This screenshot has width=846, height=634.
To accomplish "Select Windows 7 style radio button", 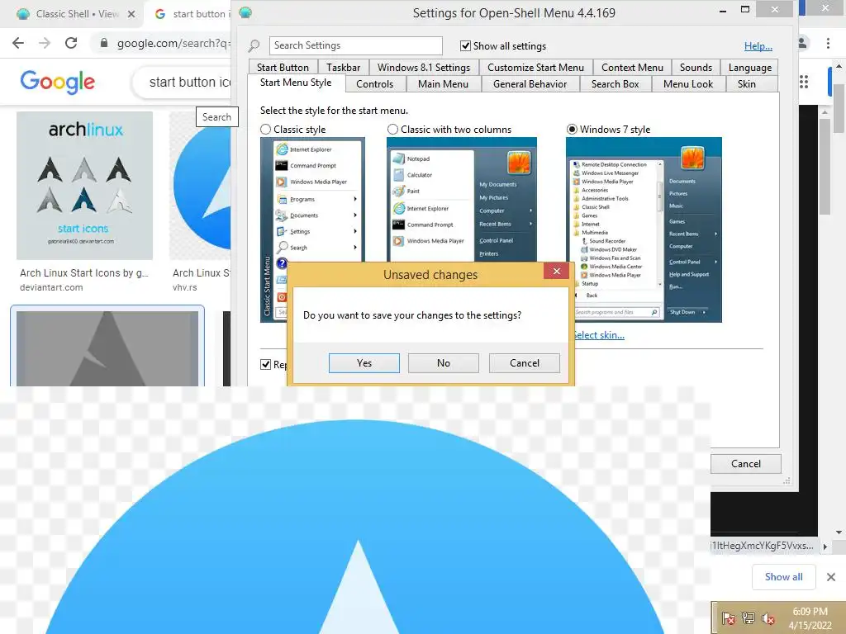I will [x=572, y=130].
